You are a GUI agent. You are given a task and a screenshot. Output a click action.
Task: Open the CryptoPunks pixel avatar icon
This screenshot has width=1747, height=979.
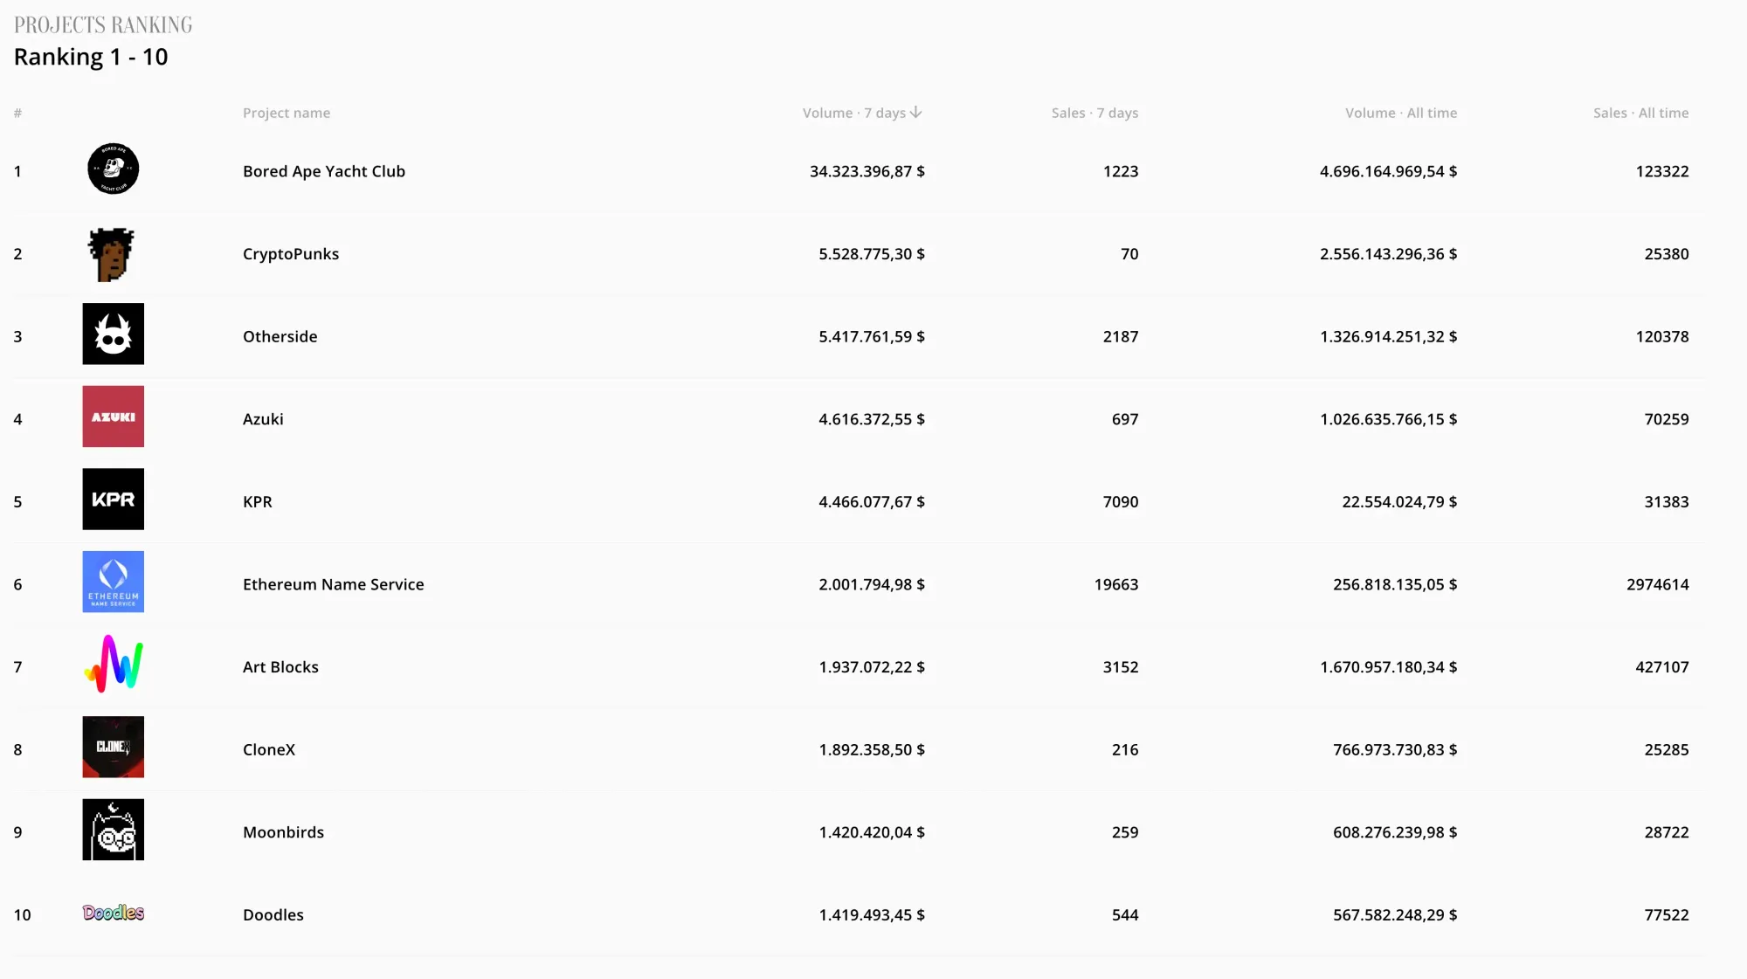click(x=112, y=254)
